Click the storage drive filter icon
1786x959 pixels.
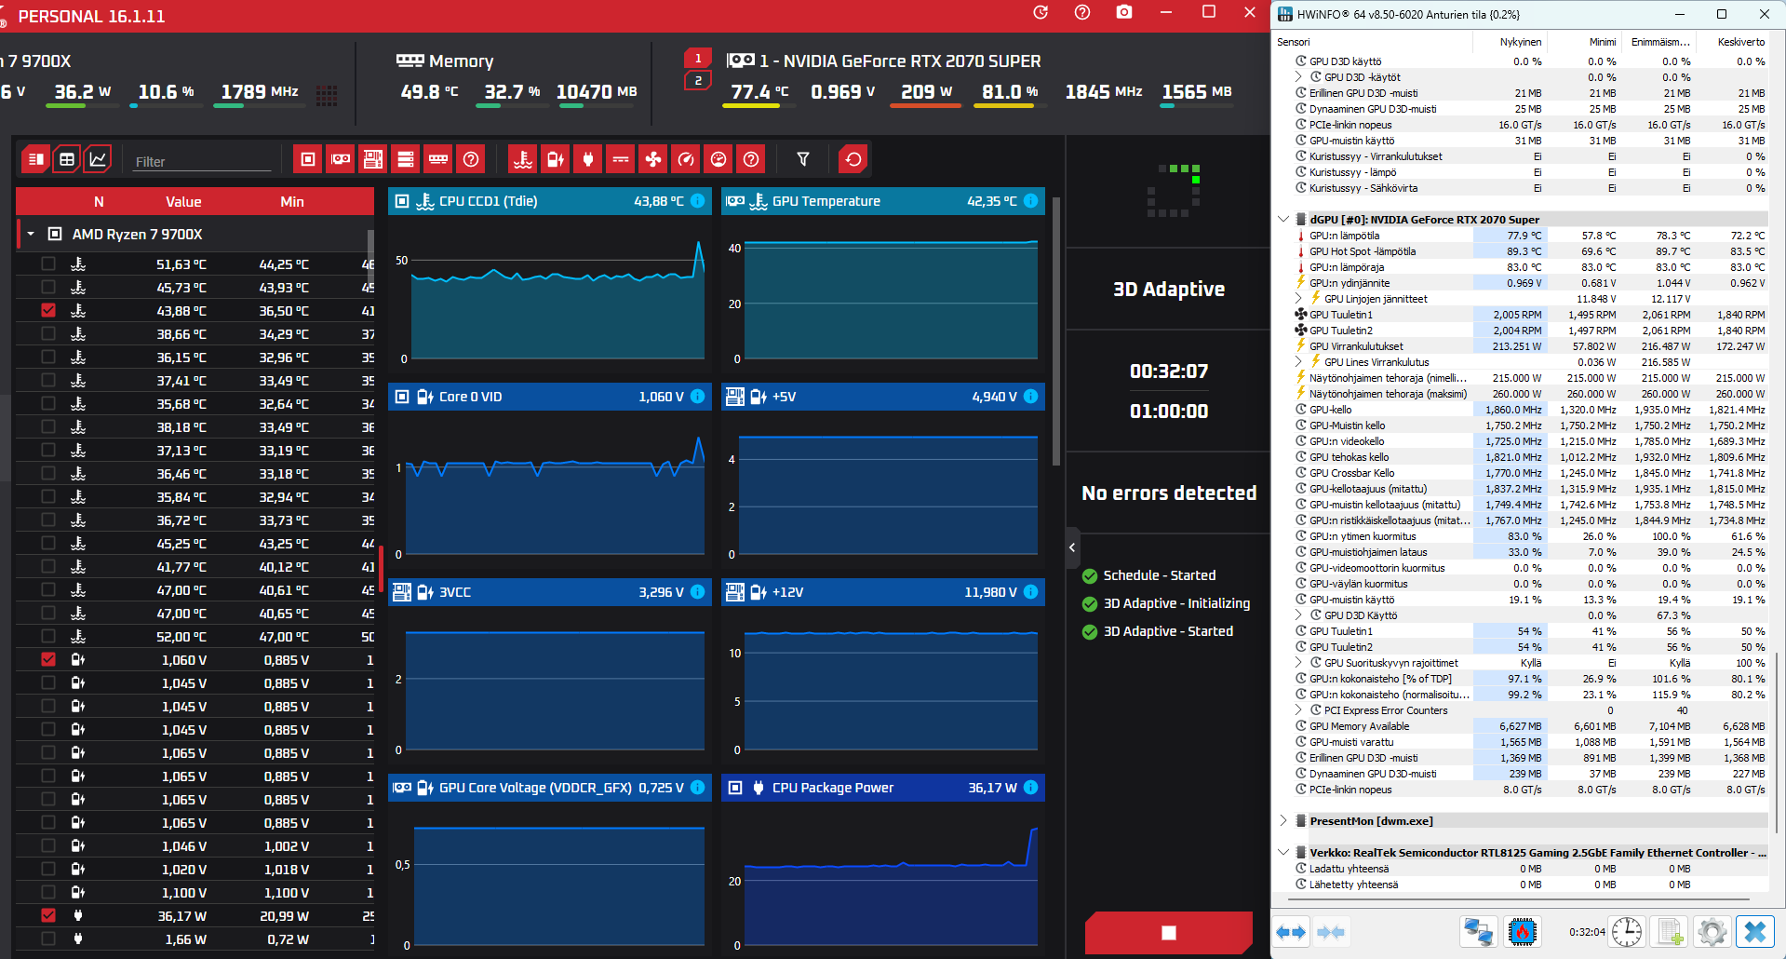coord(406,159)
